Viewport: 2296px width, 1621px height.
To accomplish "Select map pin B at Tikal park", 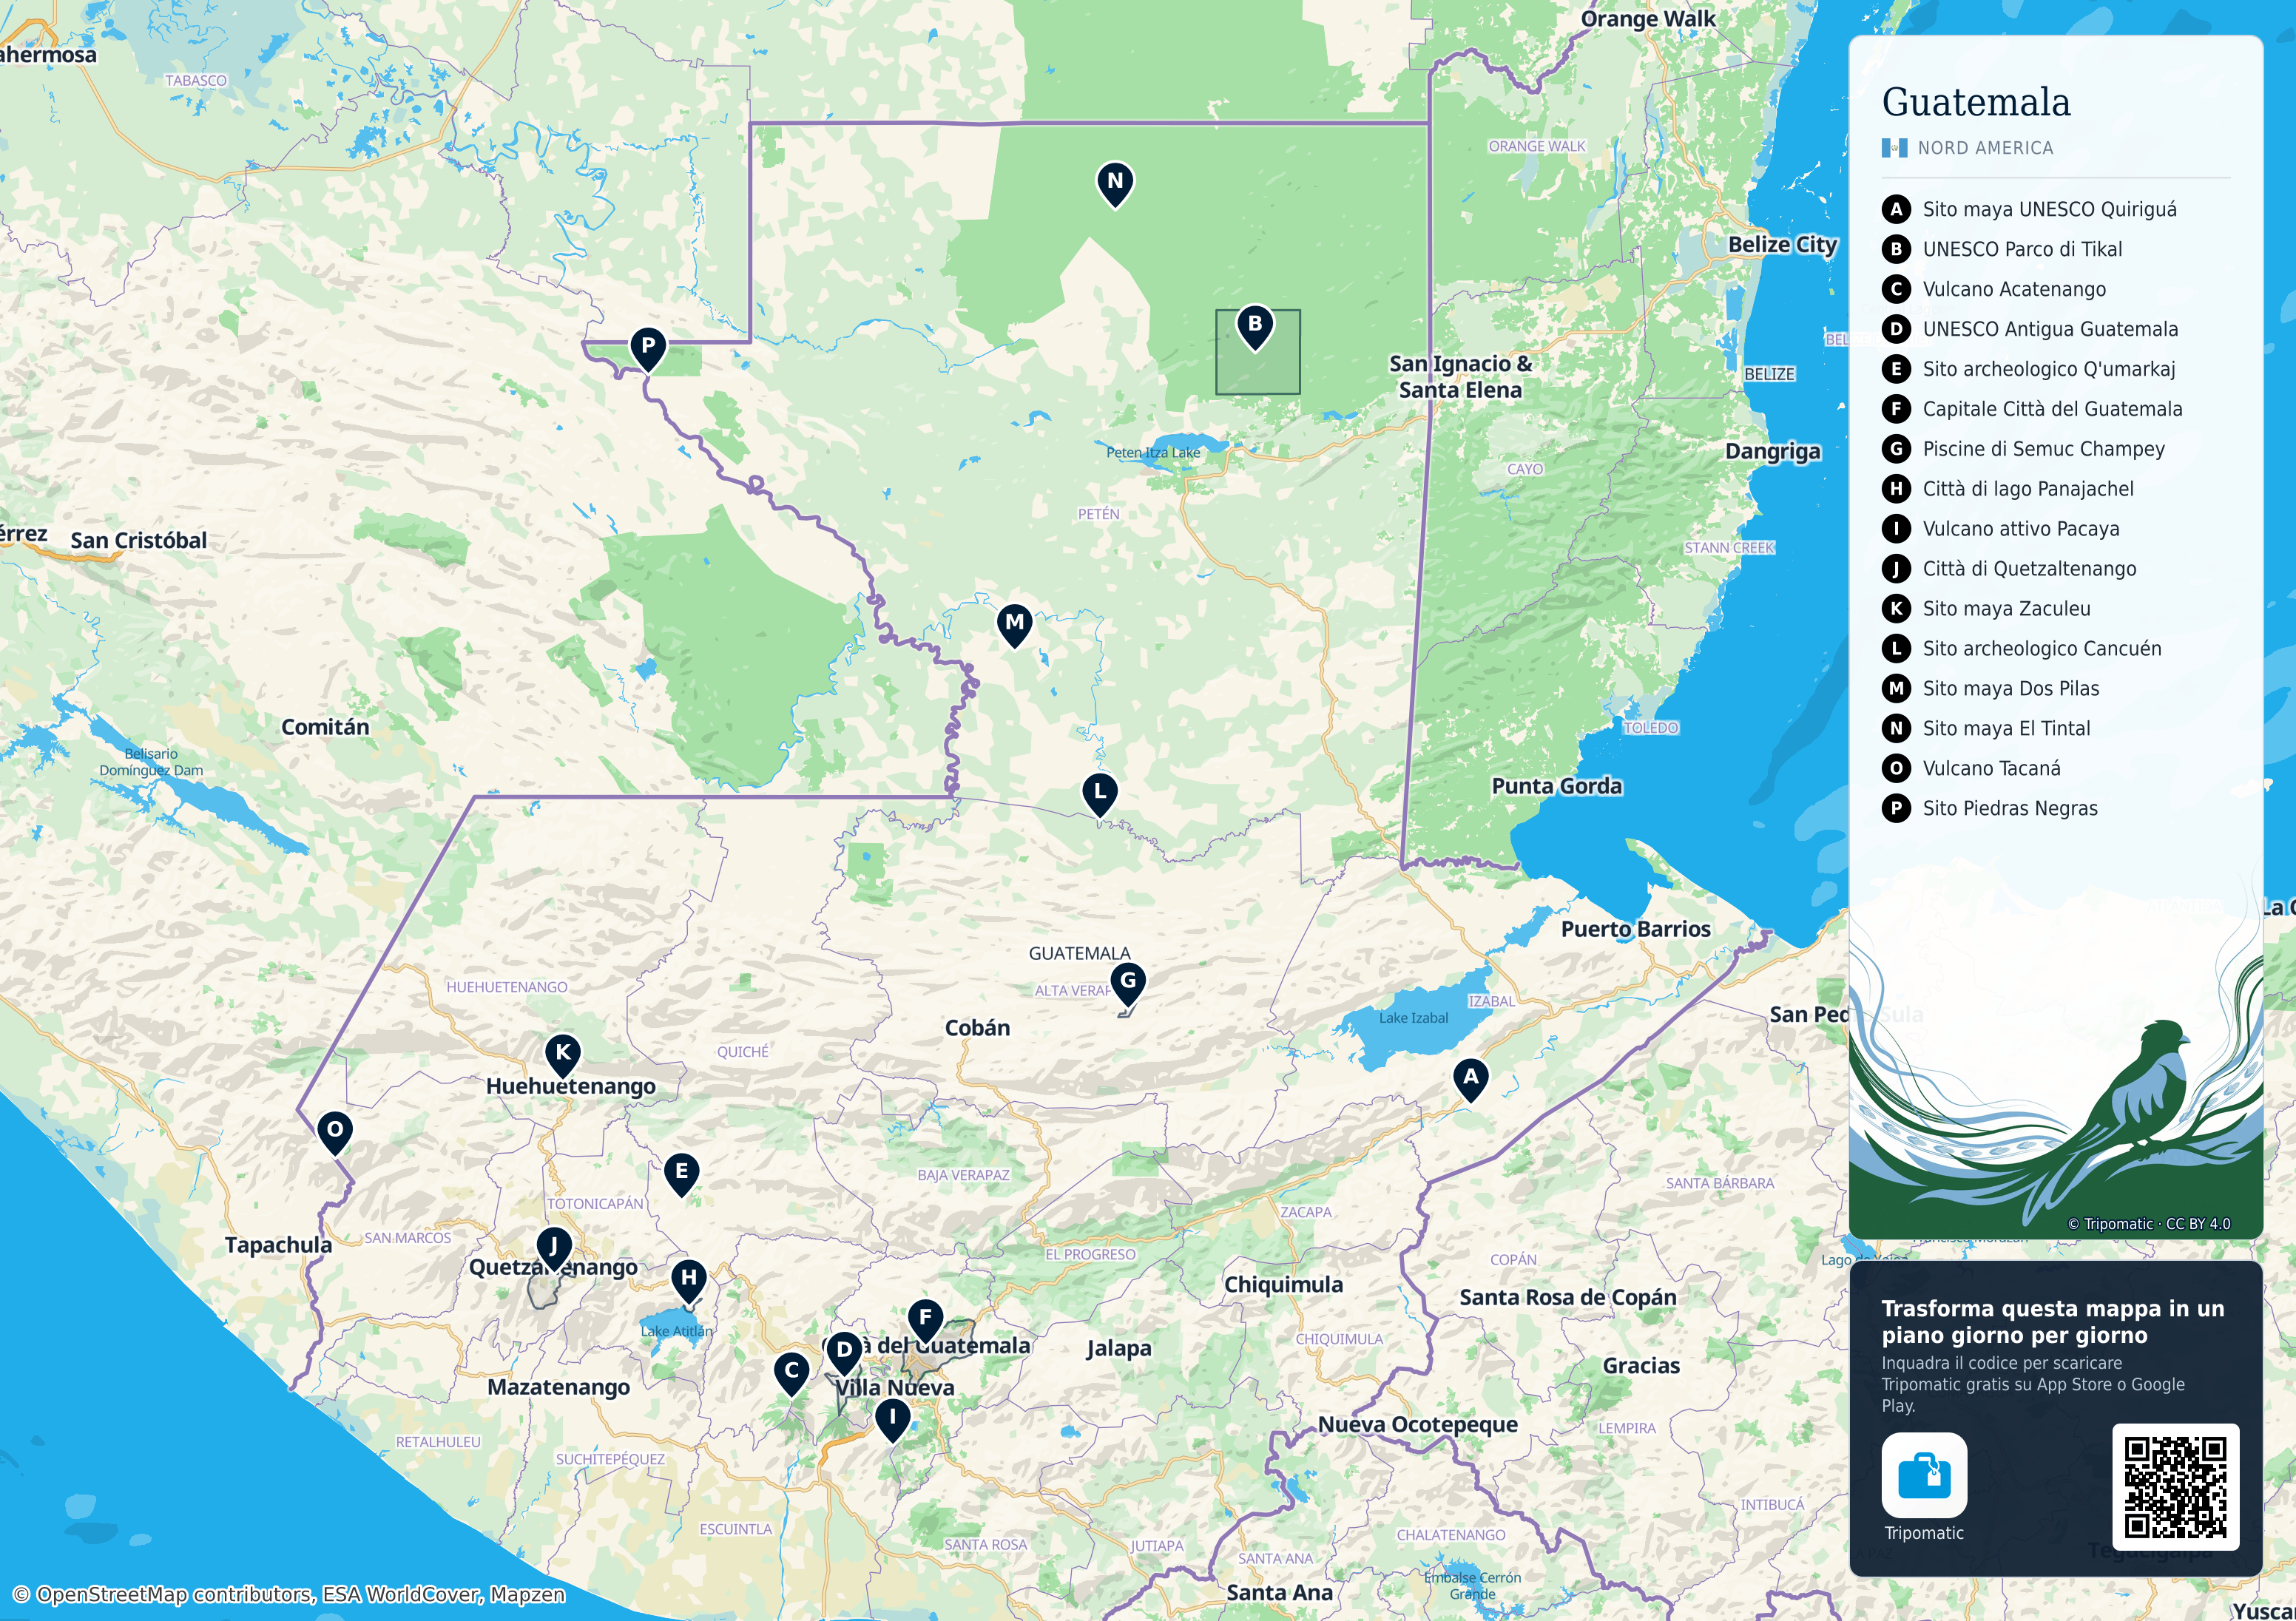I will 1255,327.
